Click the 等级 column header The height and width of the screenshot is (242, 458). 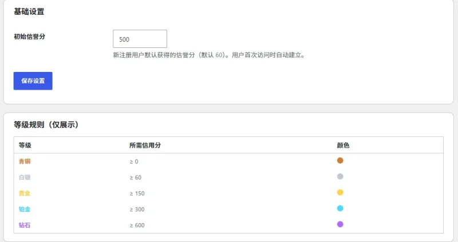click(x=25, y=146)
